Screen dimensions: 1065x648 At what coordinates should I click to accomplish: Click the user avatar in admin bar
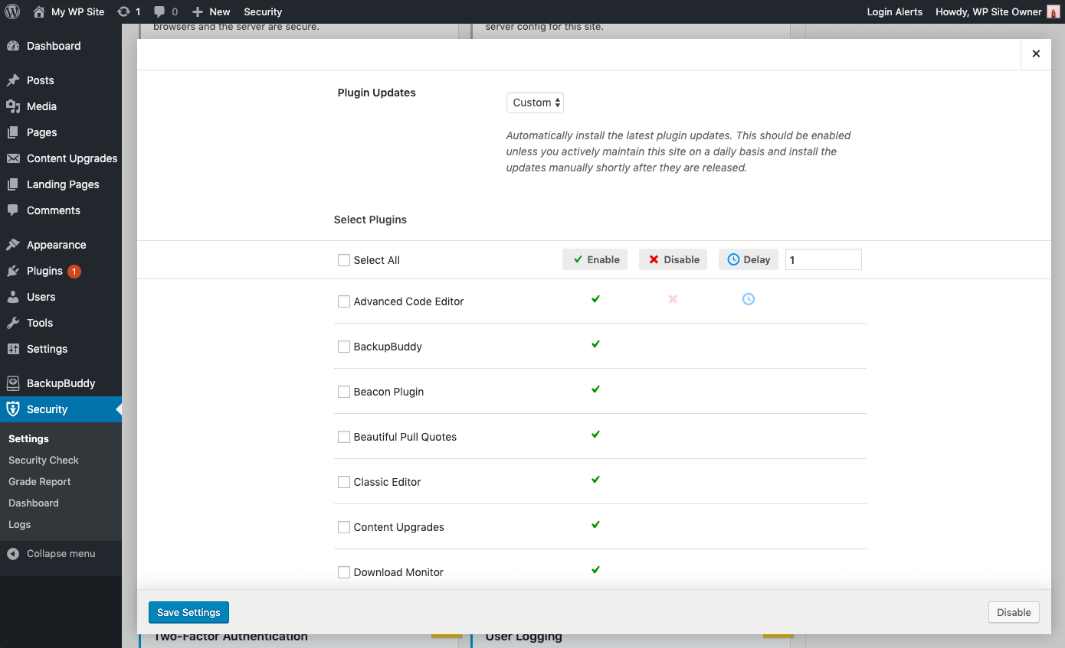1053,11
